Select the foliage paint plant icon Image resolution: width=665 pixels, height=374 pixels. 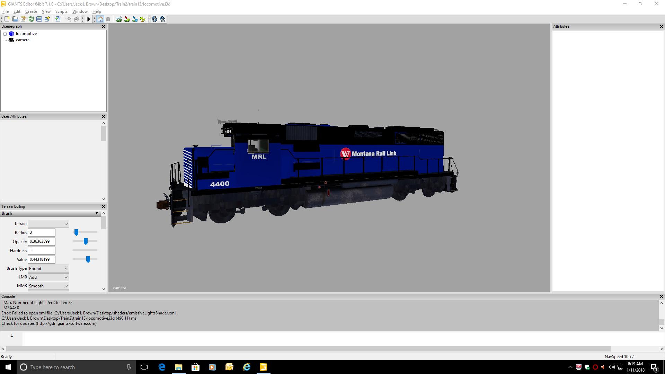(143, 19)
